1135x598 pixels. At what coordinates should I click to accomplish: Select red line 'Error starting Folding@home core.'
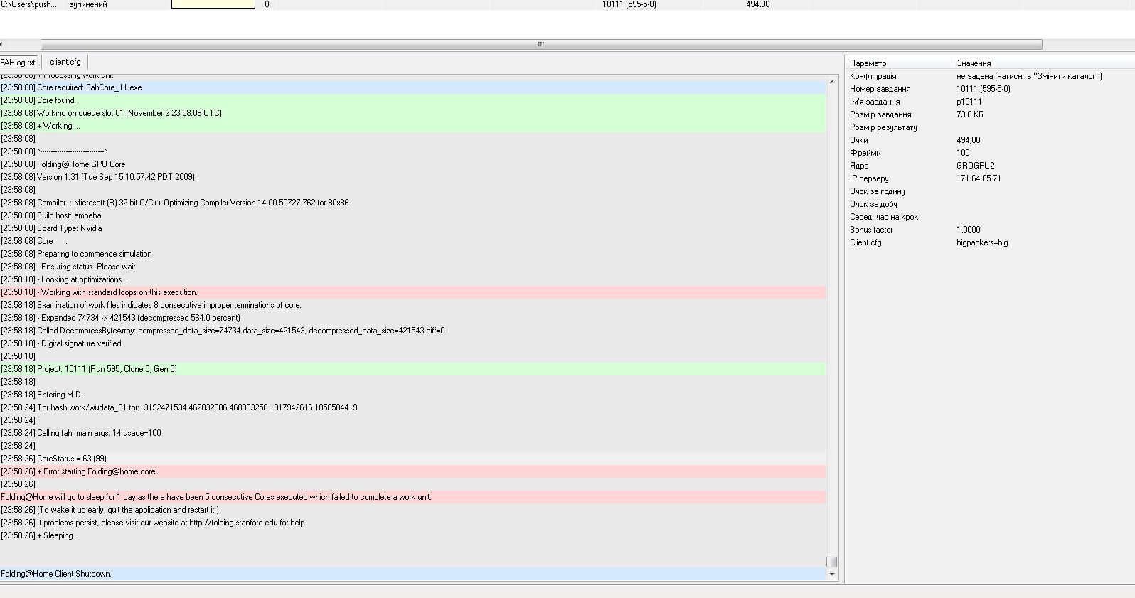tap(412, 471)
